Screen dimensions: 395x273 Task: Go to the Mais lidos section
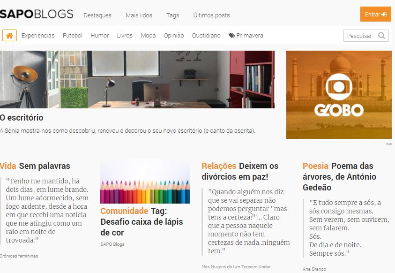pos(139,15)
